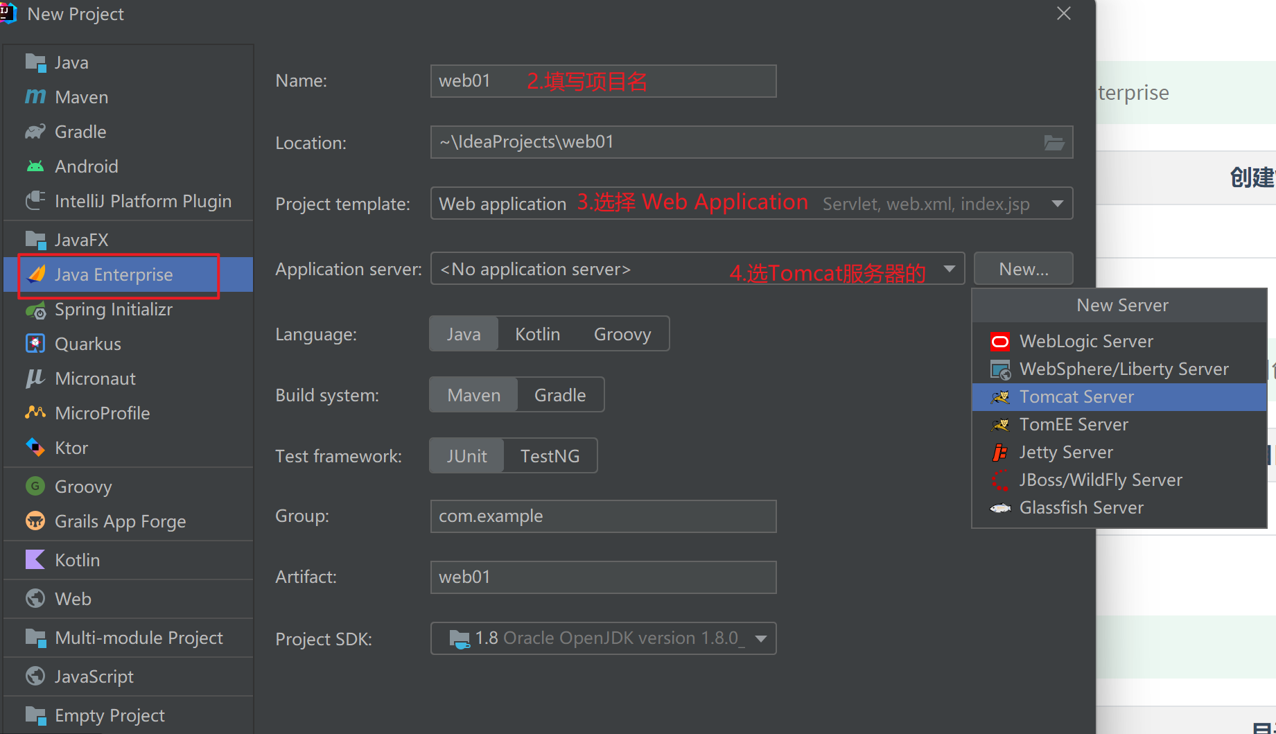Choose TomEE Server menu entry

click(x=1119, y=425)
